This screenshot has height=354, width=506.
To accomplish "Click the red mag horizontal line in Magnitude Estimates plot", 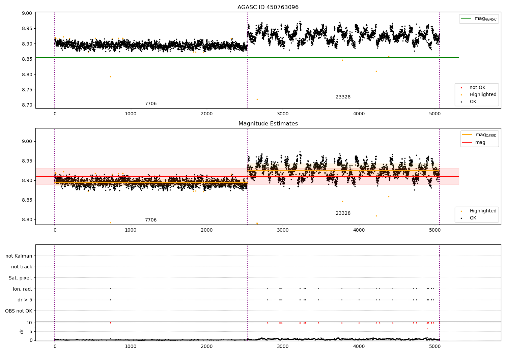I will click(247, 176).
